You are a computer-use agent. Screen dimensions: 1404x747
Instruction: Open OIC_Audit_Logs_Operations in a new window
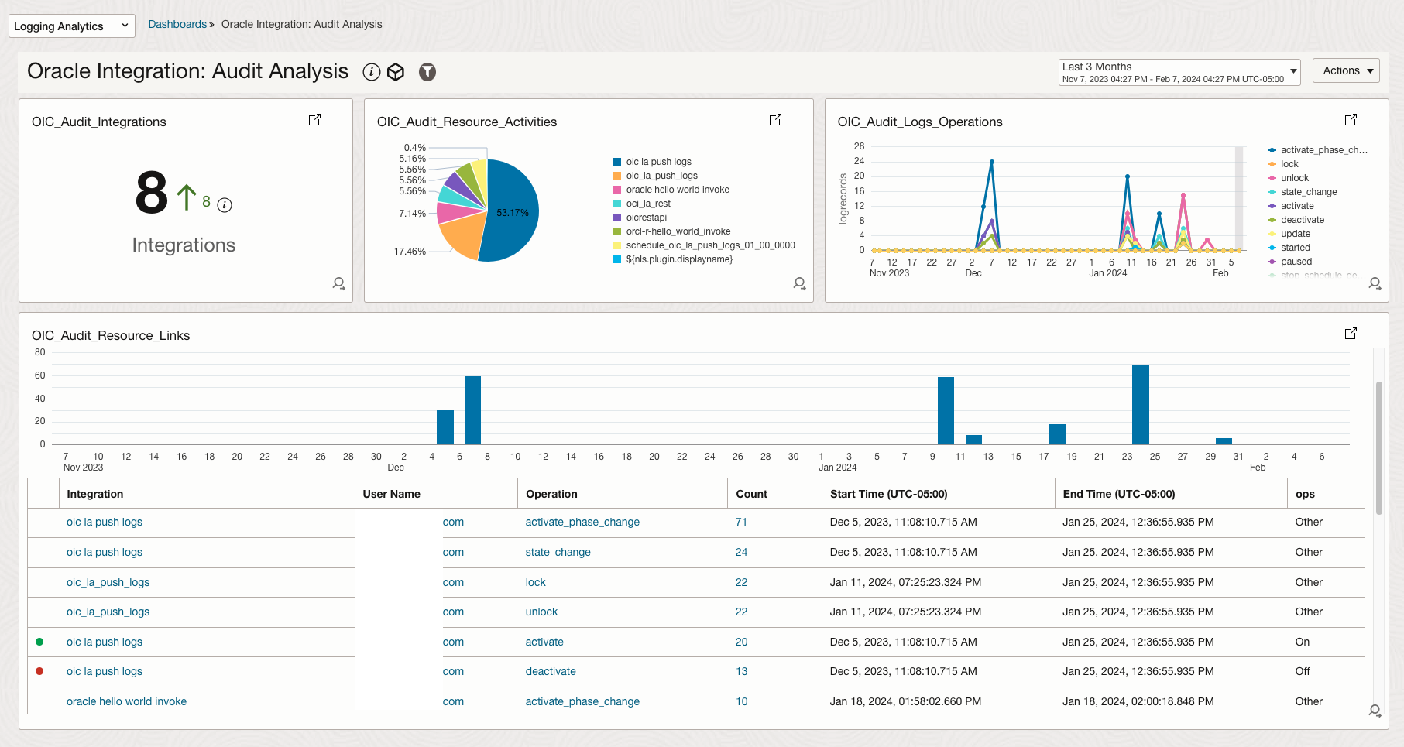[1351, 120]
